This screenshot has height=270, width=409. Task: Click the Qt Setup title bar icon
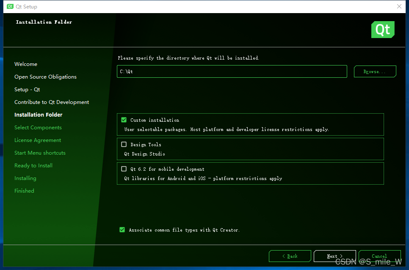pyautogui.click(x=10, y=6)
